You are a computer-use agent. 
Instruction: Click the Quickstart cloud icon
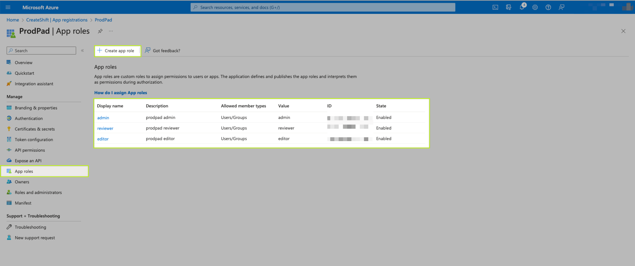pyautogui.click(x=9, y=73)
